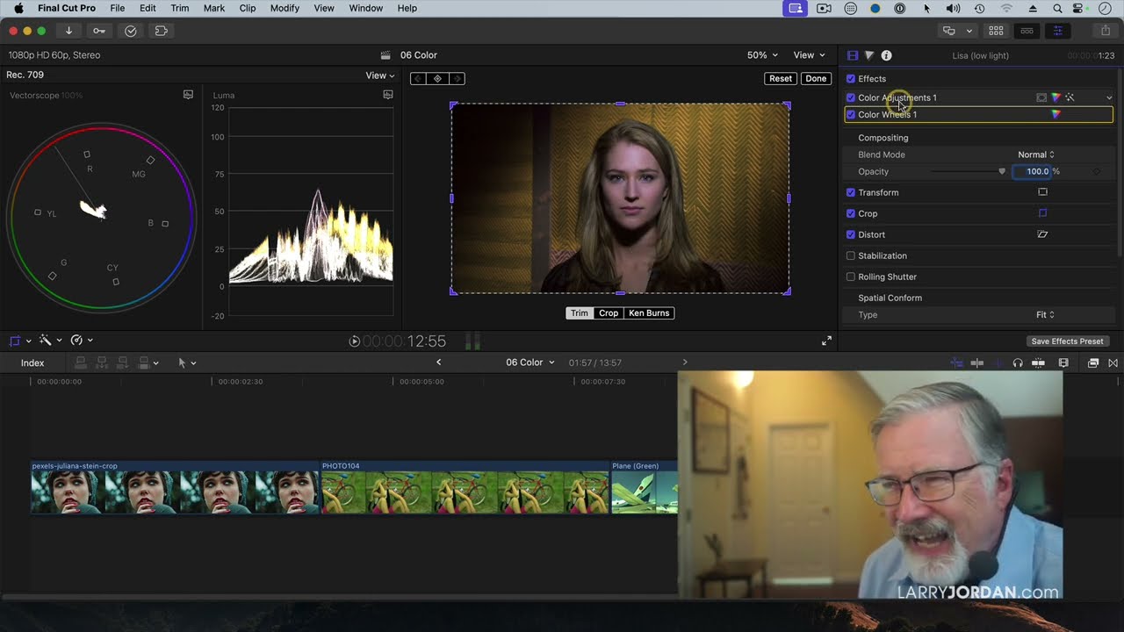Image resolution: width=1124 pixels, height=632 pixels.
Task: Click the Crop onscreen control icon
Action: coord(1042,213)
